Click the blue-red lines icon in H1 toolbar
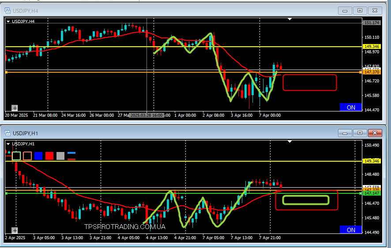Viewport: 391px width, 248px height. pyautogui.click(x=71, y=155)
